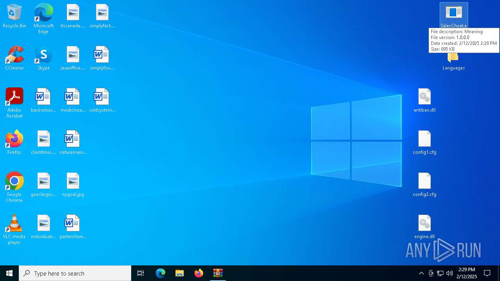Screen dimensions: 500x281
Task: Show hidden system tray icons
Action: (421, 273)
